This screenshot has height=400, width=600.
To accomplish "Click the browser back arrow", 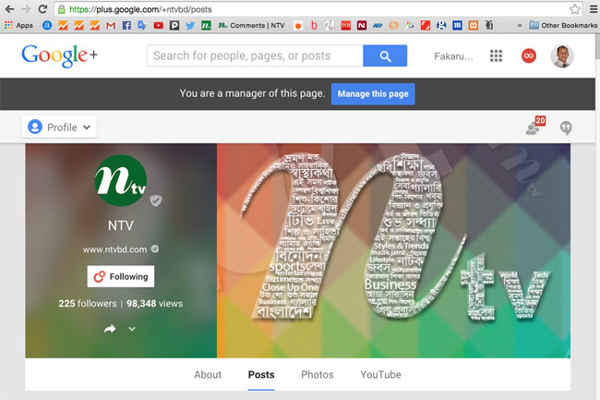I will (9, 9).
